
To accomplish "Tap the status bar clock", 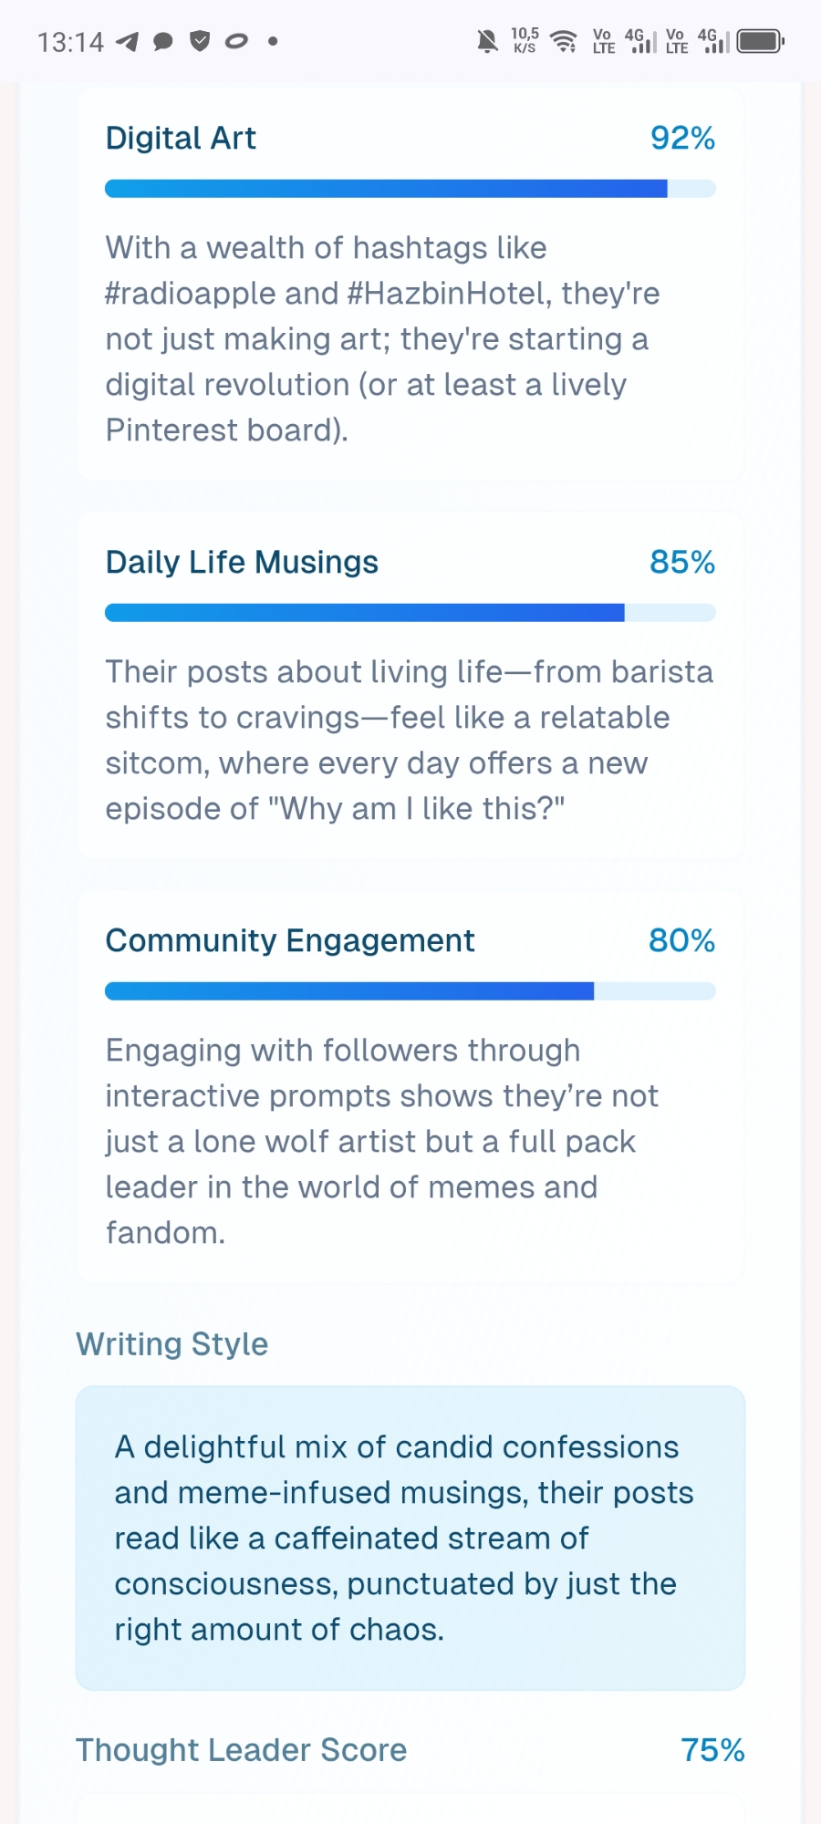I will click(x=70, y=42).
